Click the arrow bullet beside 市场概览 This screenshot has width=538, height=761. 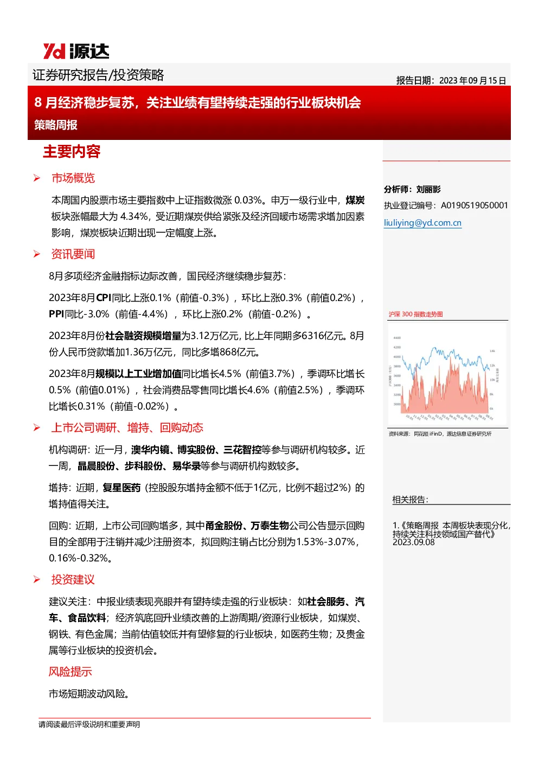37,178
